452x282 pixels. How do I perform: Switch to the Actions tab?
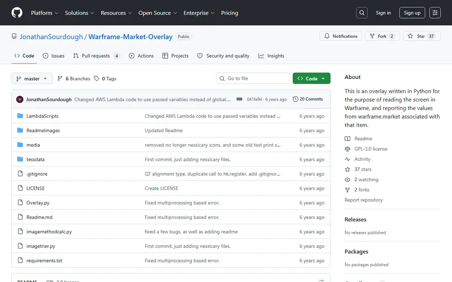point(141,56)
